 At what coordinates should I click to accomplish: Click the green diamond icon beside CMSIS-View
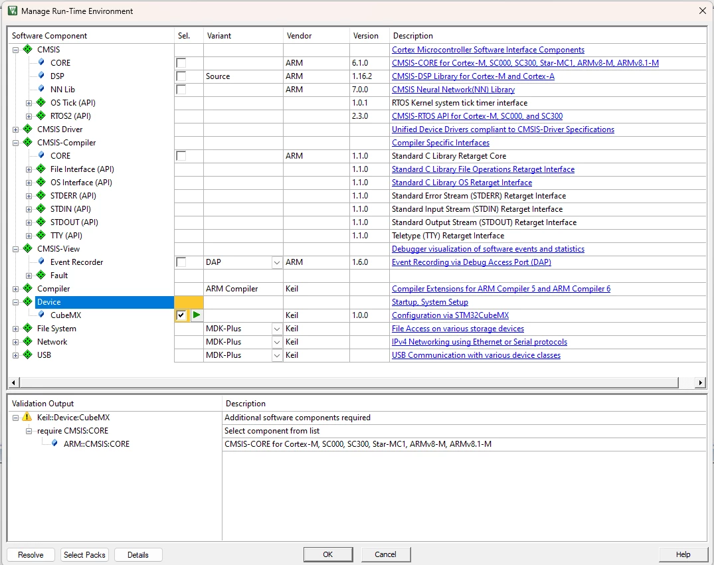pyautogui.click(x=28, y=248)
